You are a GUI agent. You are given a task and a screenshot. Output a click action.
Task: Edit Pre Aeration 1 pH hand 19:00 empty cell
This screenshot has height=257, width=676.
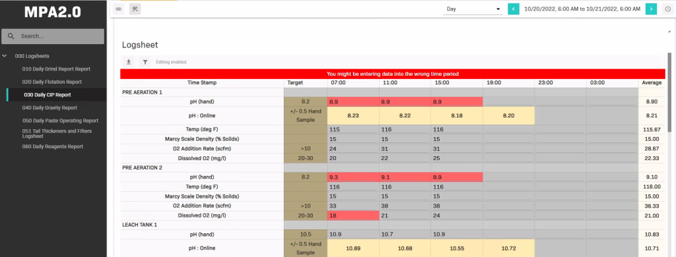pos(508,101)
